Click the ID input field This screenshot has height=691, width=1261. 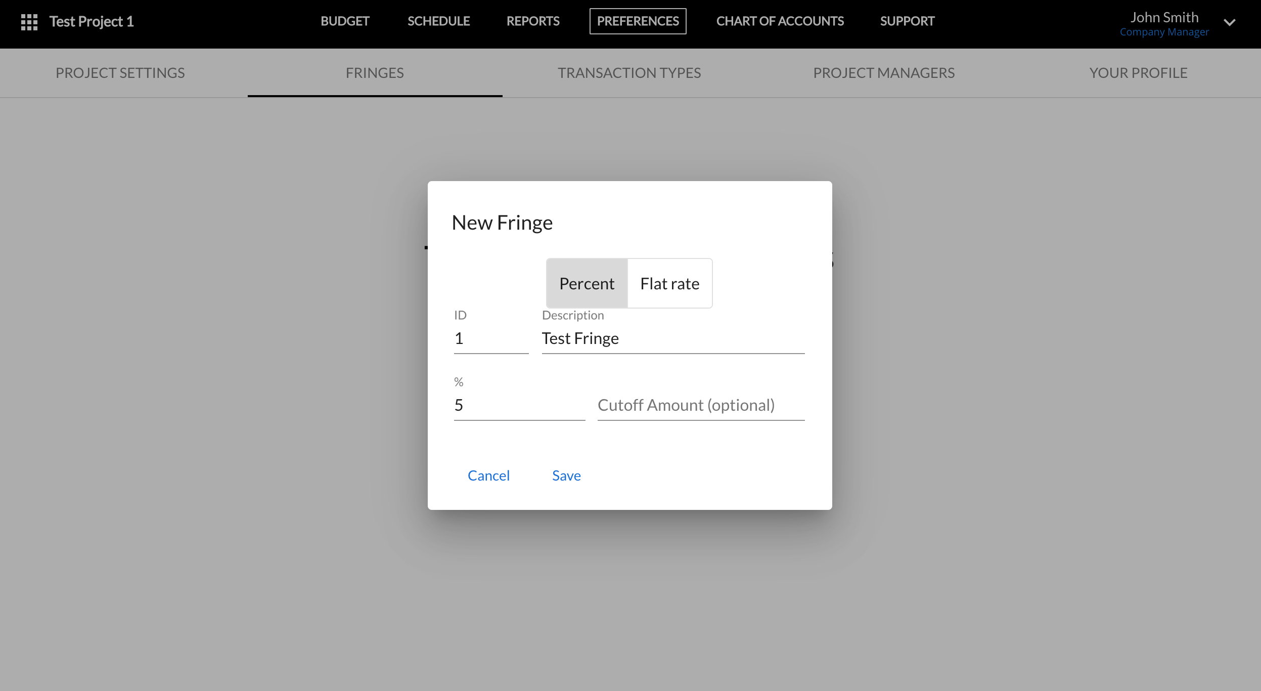(490, 338)
